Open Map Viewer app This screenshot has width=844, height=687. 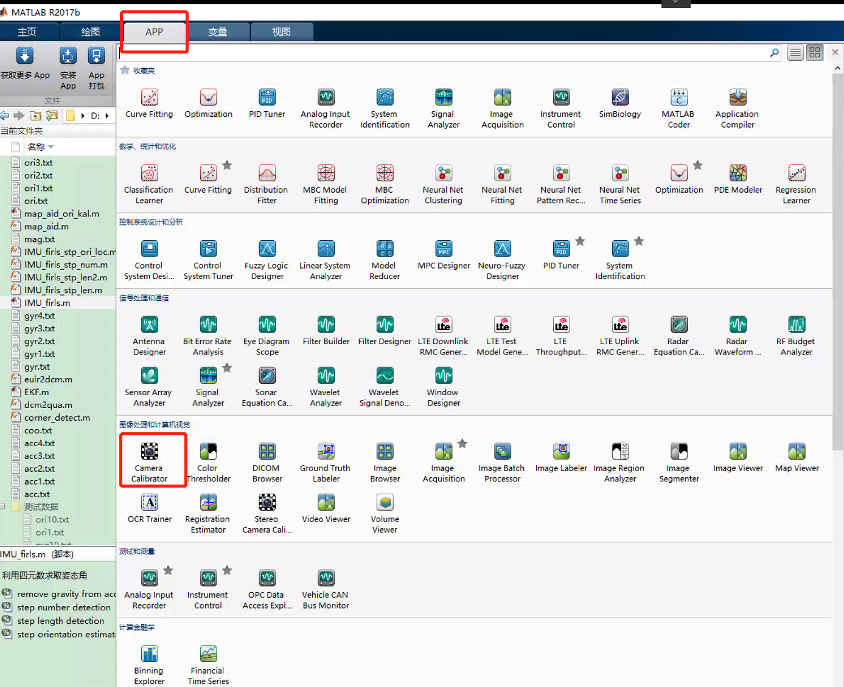[797, 457]
